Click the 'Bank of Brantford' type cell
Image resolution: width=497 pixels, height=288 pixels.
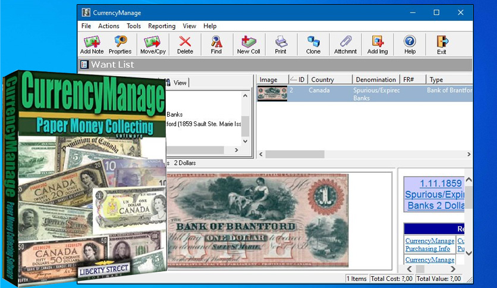(x=449, y=90)
